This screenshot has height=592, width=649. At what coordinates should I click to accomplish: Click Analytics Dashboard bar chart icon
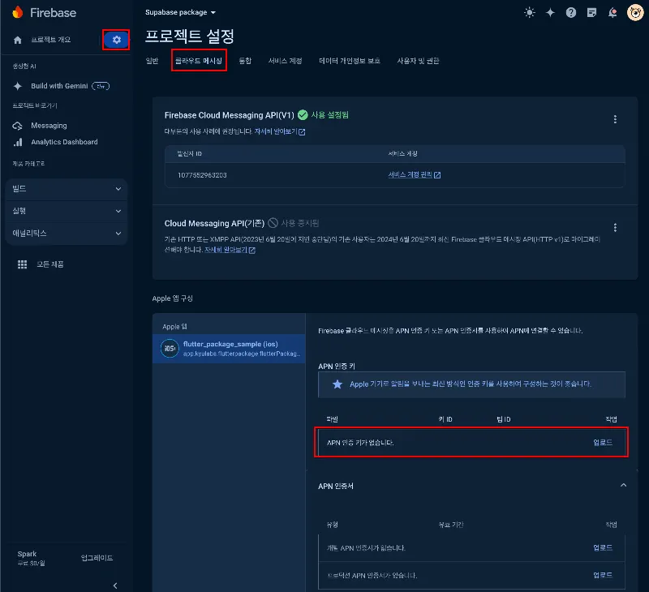pos(18,142)
